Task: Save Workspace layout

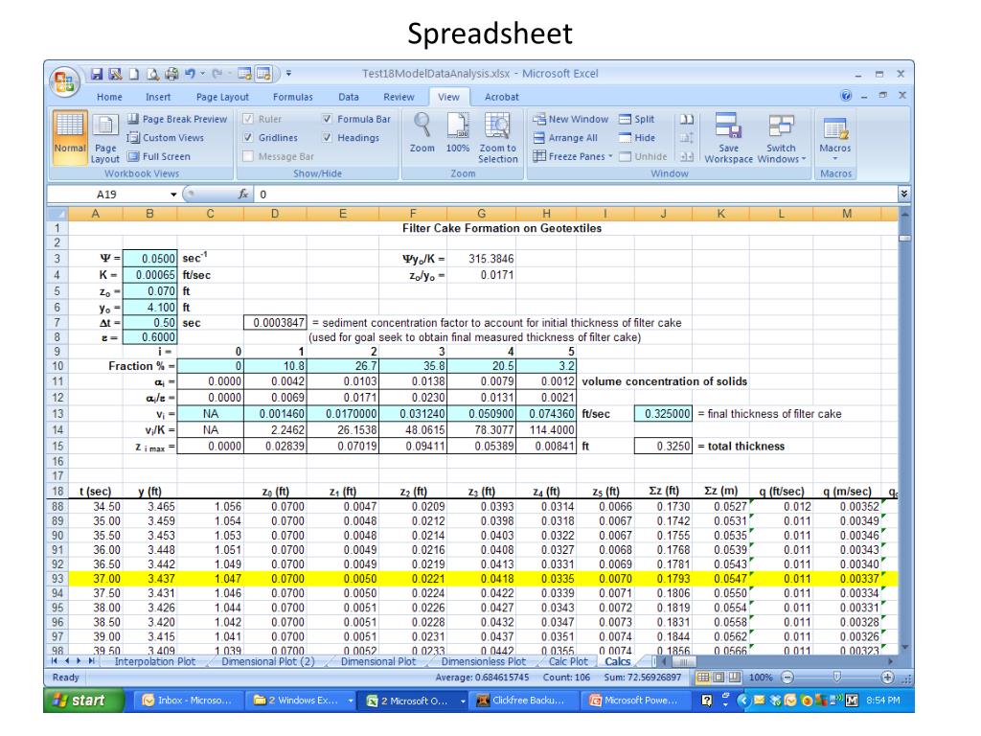Action: (728, 138)
